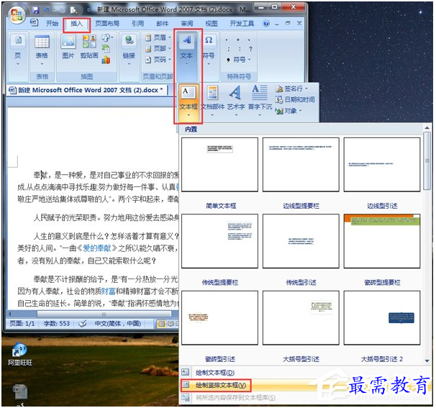Select the 传统型引述 text box thumbnail
Image resolution: width=436 pixels, height=408 pixels.
click(x=301, y=241)
